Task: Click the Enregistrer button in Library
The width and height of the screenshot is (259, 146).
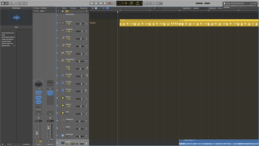Action: tap(27, 144)
